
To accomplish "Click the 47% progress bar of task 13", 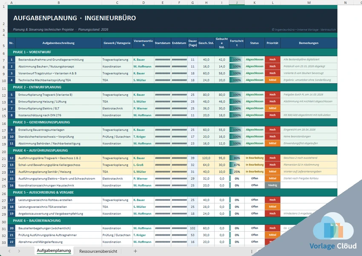I will [x=237, y=165].
